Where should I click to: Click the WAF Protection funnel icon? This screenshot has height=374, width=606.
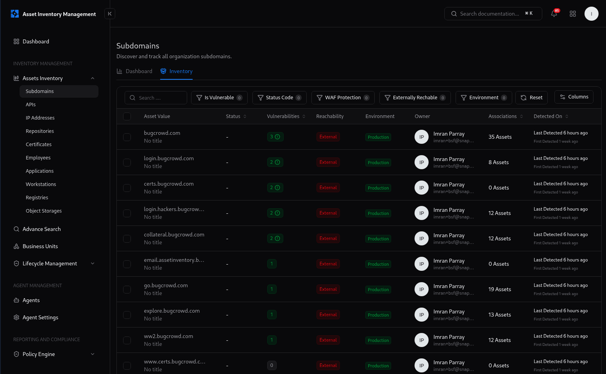pos(320,98)
